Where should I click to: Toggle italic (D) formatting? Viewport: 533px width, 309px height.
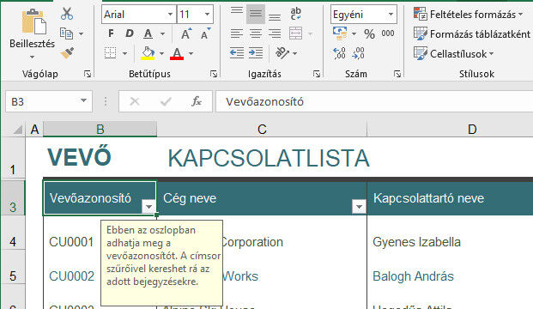(129, 33)
